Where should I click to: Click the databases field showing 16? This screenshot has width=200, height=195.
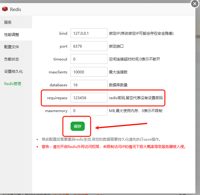click(x=89, y=85)
